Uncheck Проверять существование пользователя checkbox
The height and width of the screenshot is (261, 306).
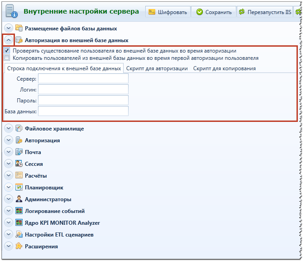[7, 51]
